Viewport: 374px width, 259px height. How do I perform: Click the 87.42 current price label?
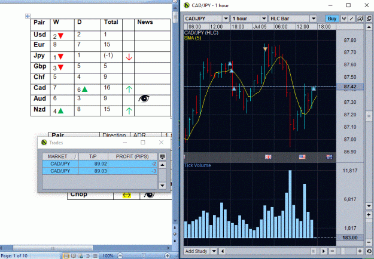pyautogui.click(x=350, y=87)
